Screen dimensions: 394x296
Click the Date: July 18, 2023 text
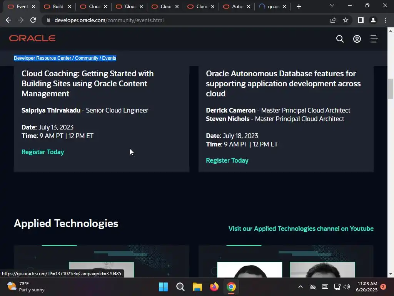click(232, 136)
